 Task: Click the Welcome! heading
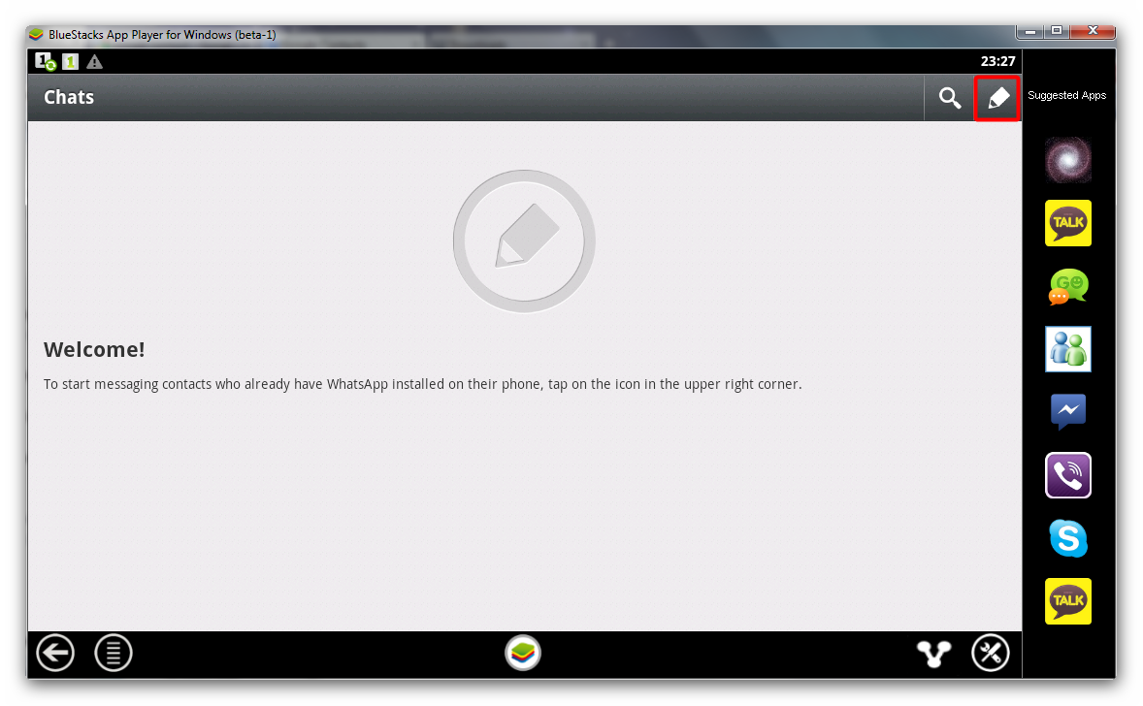pyautogui.click(x=94, y=350)
